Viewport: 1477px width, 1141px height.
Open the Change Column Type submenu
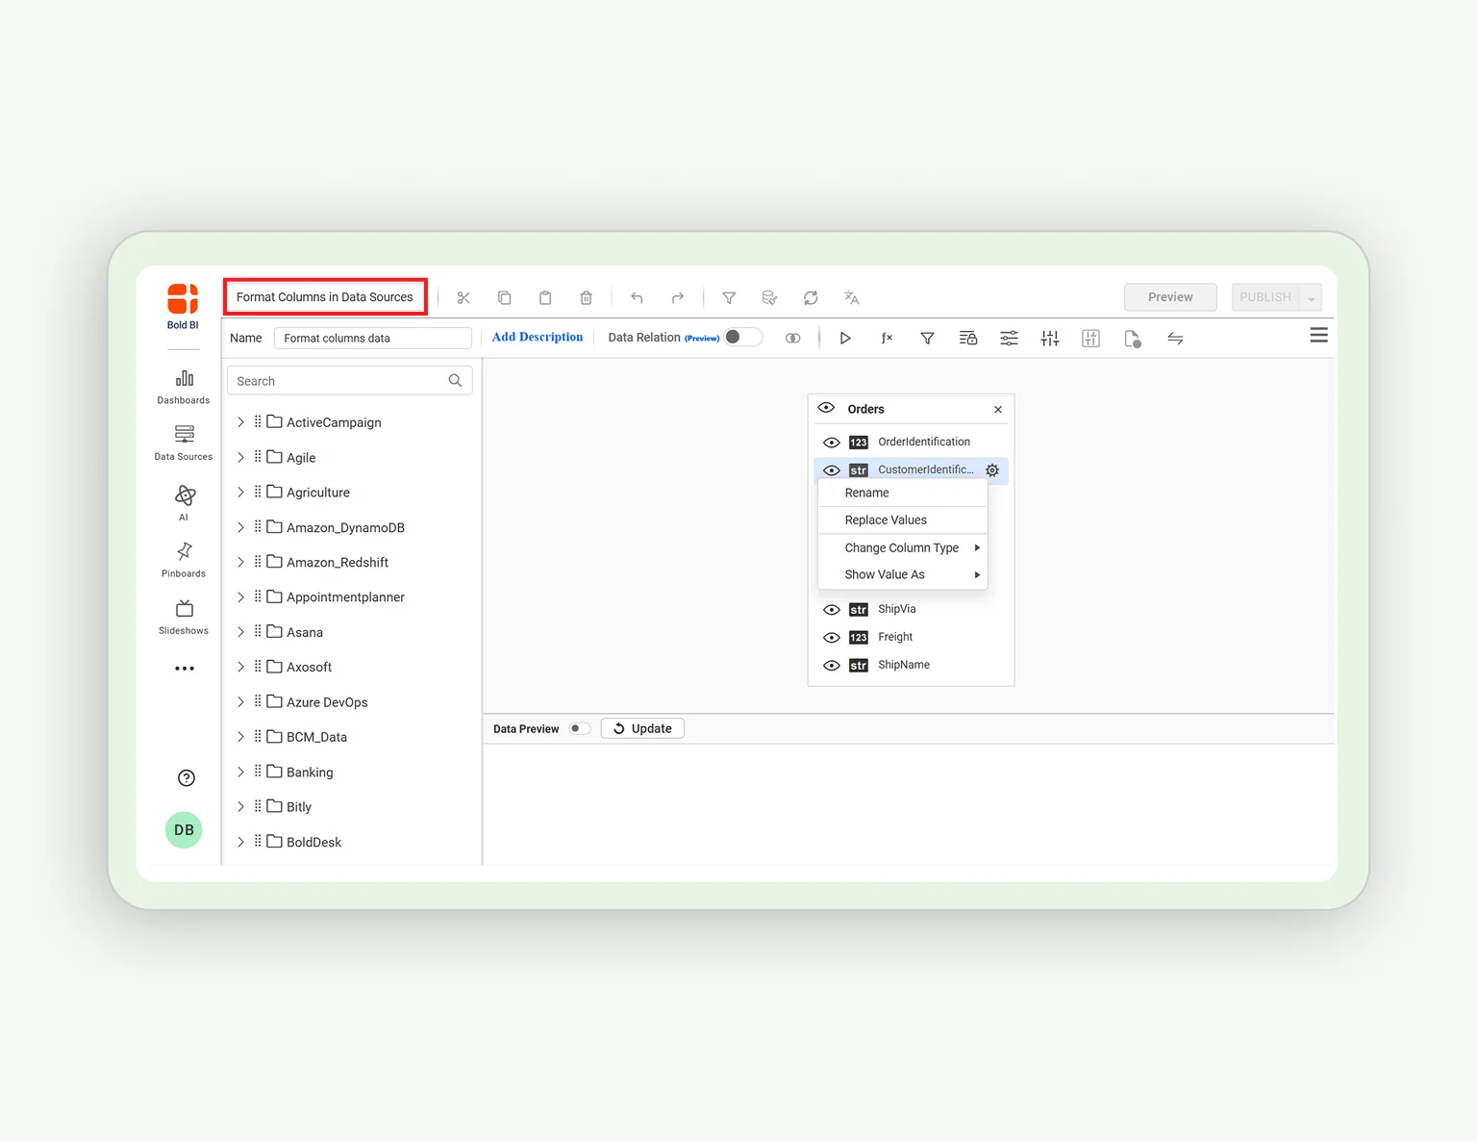point(902,548)
